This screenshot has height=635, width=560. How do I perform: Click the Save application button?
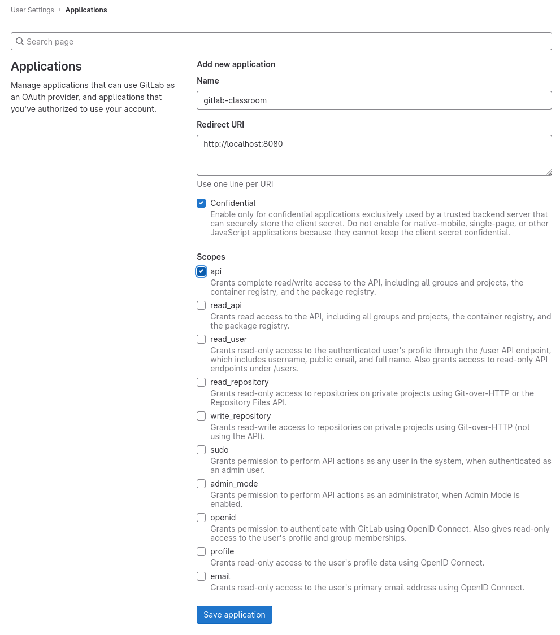234,614
